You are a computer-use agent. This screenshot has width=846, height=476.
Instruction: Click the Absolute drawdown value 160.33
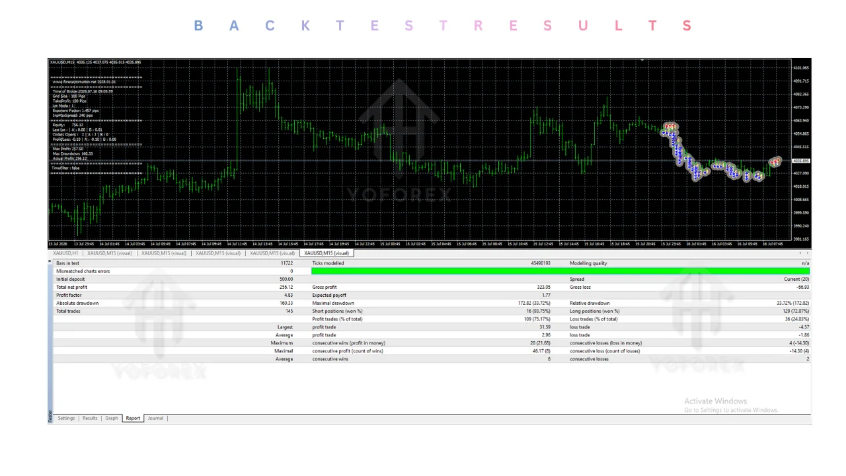(286, 303)
